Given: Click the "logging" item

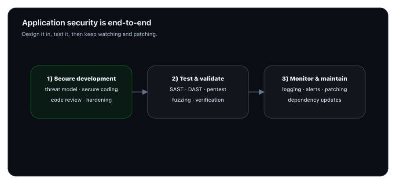Looking at the screenshot, I should pos(292,89).
